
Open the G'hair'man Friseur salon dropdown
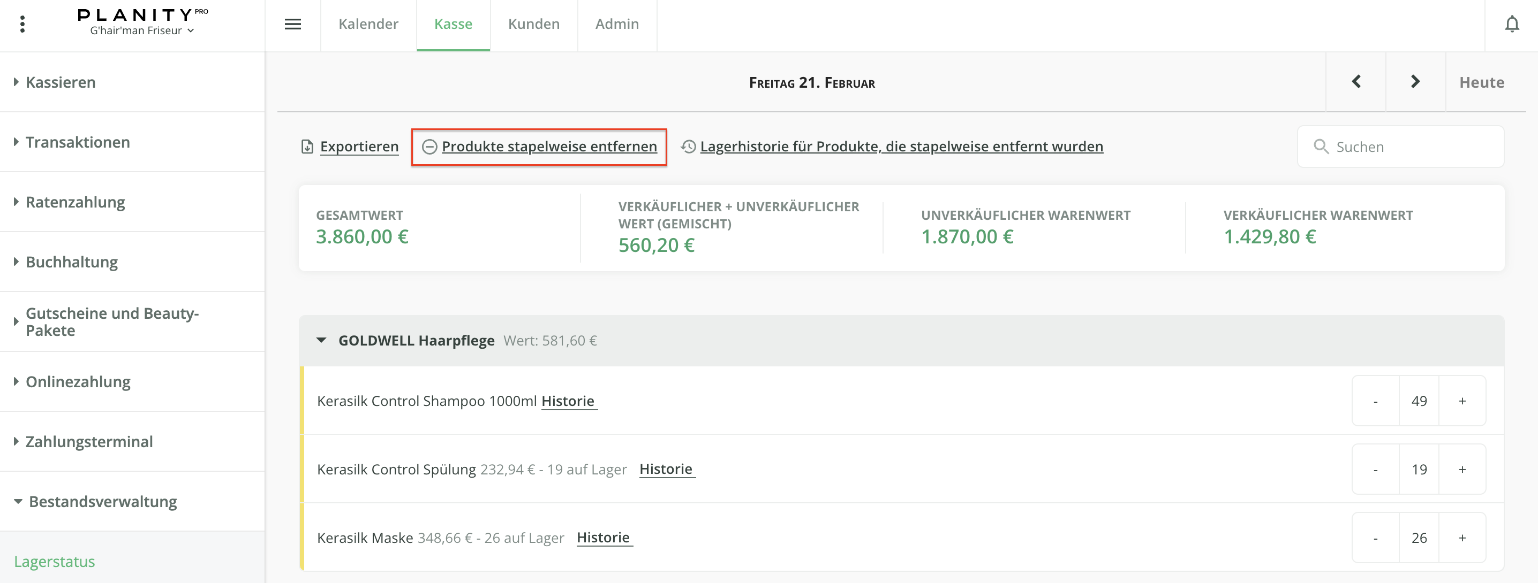(142, 30)
